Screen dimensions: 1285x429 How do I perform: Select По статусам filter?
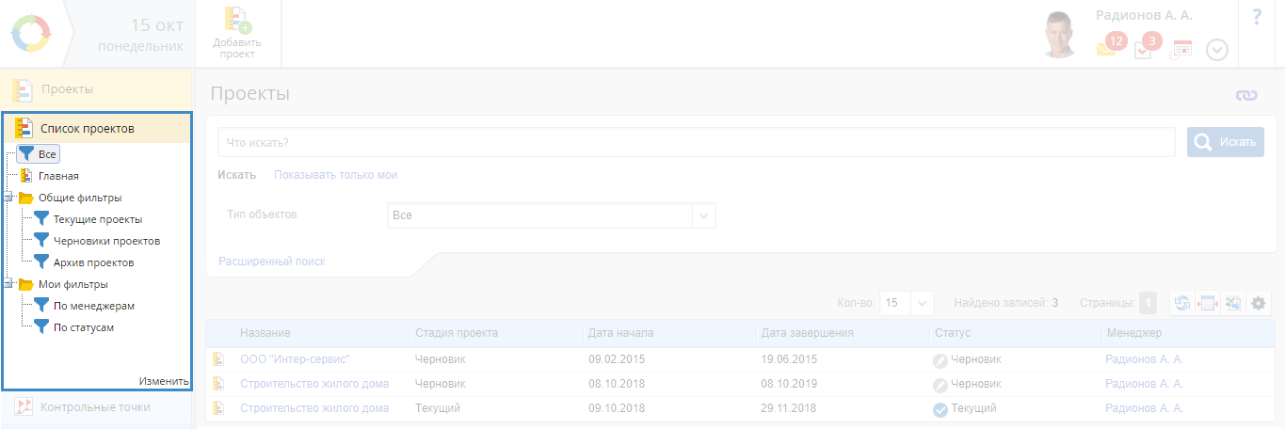pyautogui.click(x=85, y=327)
